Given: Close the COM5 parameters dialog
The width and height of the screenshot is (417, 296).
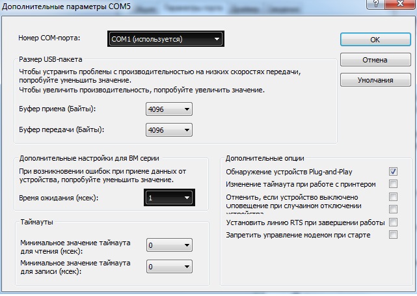Looking at the screenshot, I should pos(400,4).
